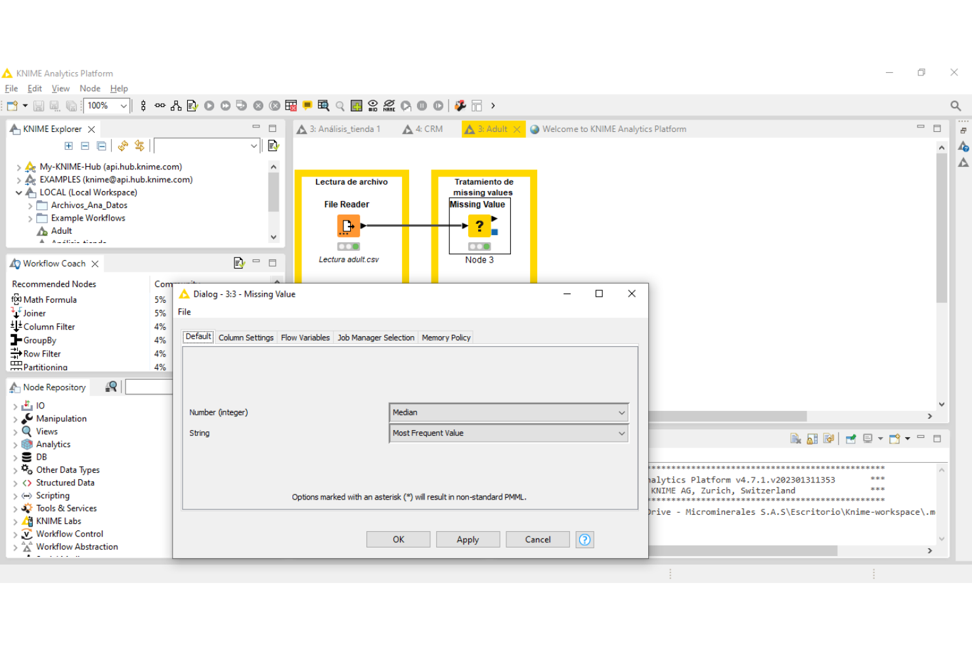This screenshot has height=648, width=972.
Task: Toggle console scroll lock icon
Action: pos(812,439)
